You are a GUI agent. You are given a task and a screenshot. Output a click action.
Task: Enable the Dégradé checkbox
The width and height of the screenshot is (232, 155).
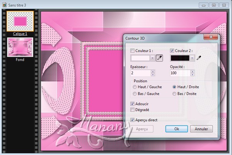pos(132,110)
